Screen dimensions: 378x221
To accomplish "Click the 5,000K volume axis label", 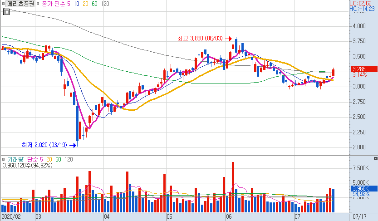I will pos(361,182).
